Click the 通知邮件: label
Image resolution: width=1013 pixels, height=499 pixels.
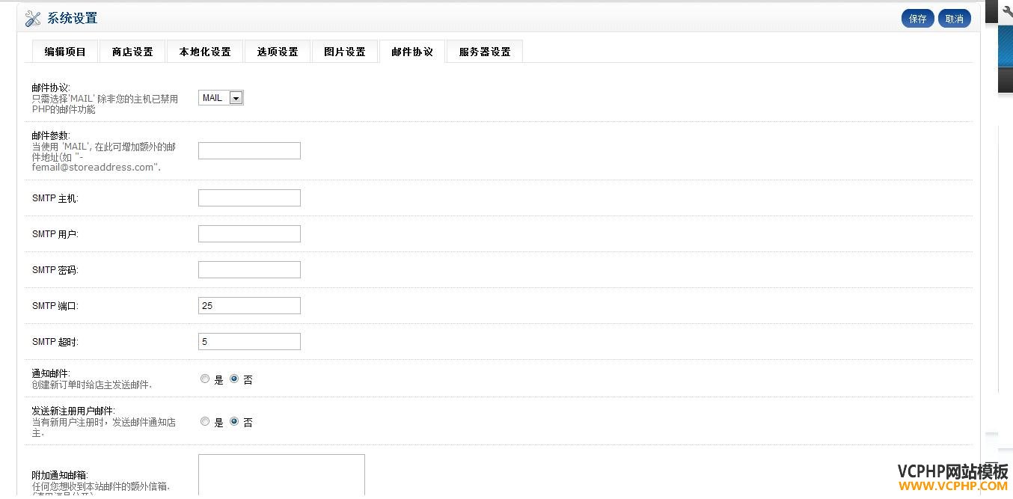click(x=51, y=373)
